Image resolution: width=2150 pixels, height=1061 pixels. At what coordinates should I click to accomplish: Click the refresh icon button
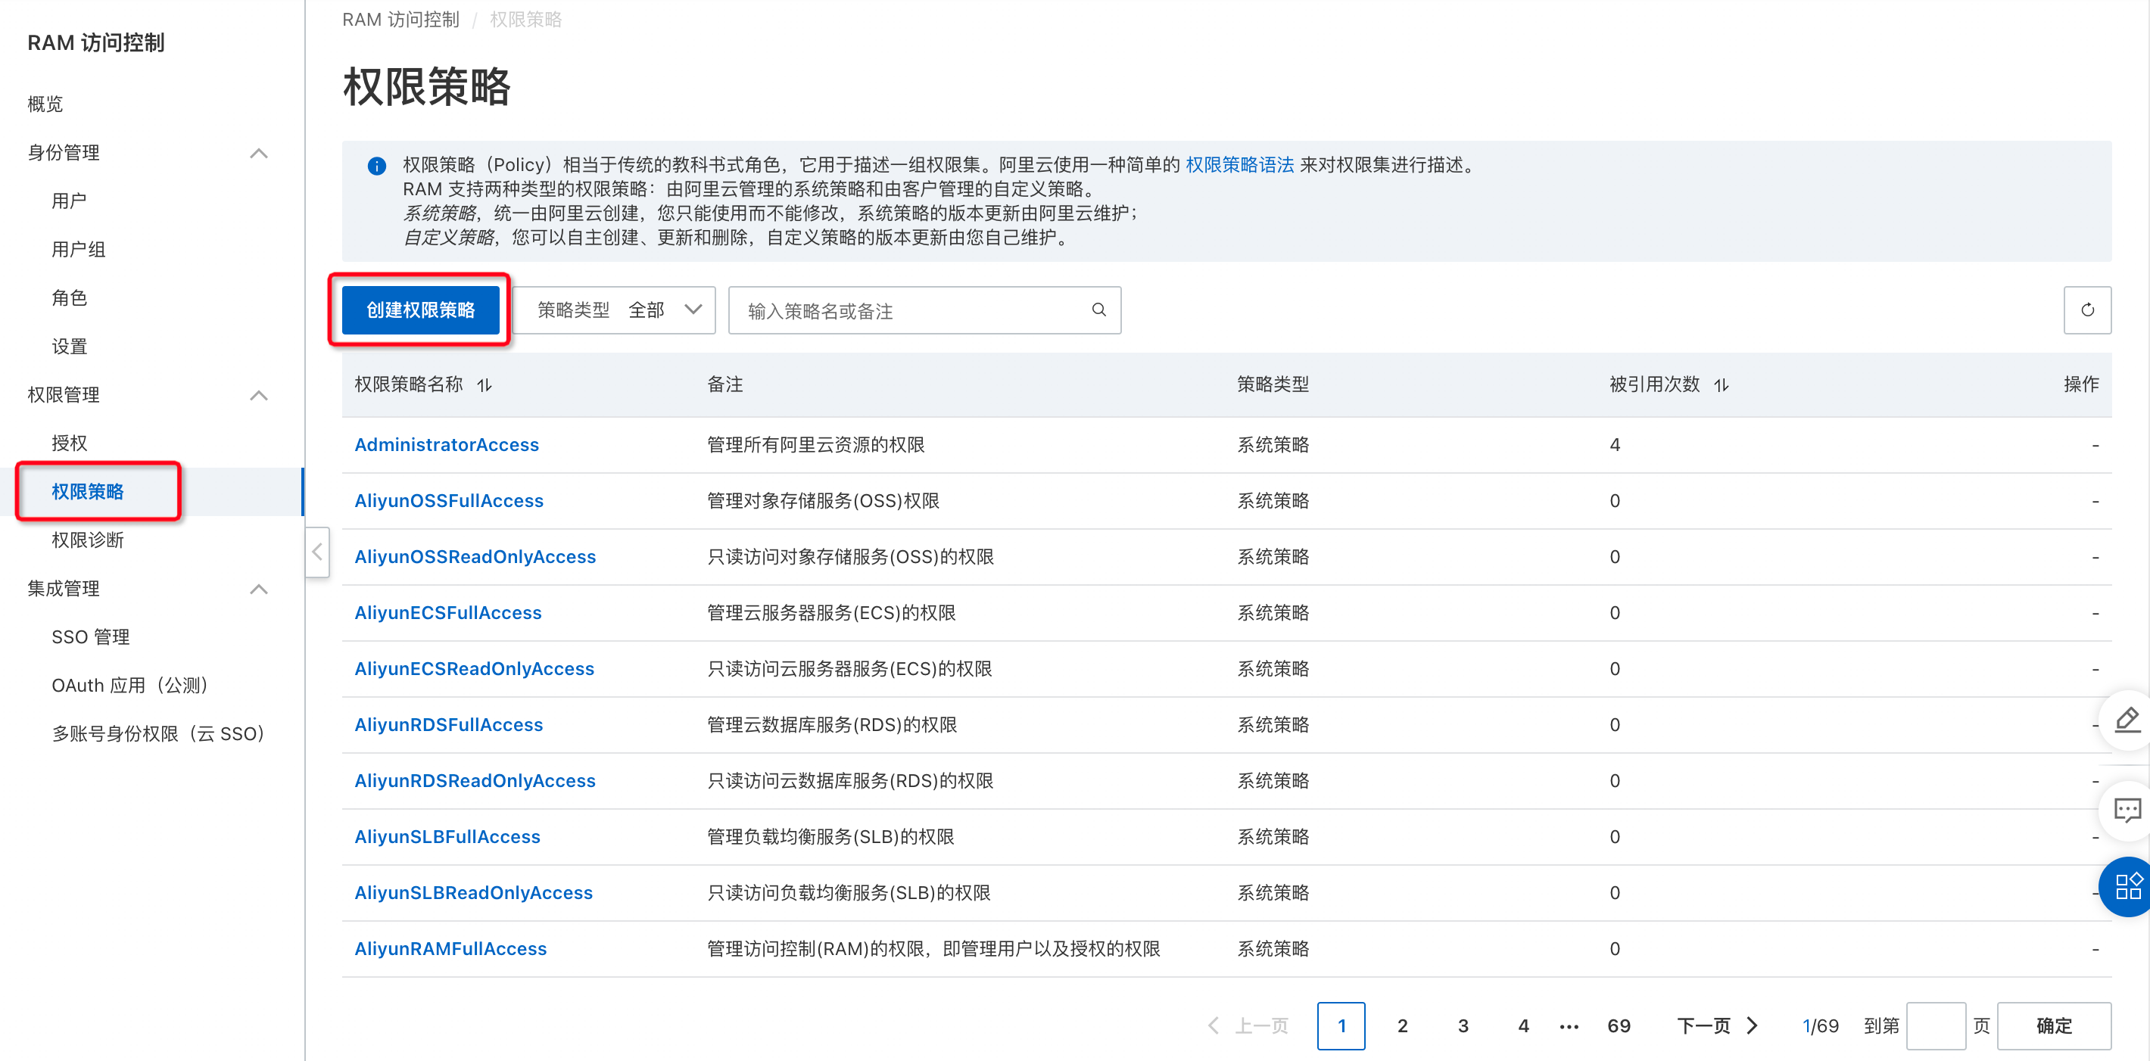pyautogui.click(x=2086, y=310)
